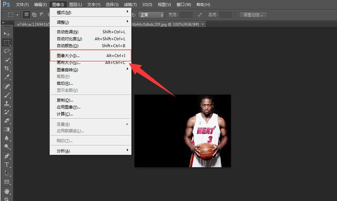Click the Ps application logo
Screen dimensions: 337x201
click(6, 4)
